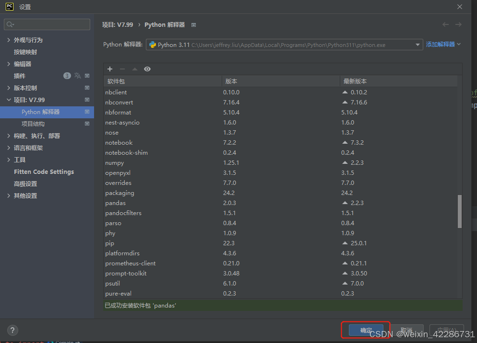This screenshot has width=477, height=343.
Task: Expand the 其他设置 section
Action: pyautogui.click(x=9, y=195)
